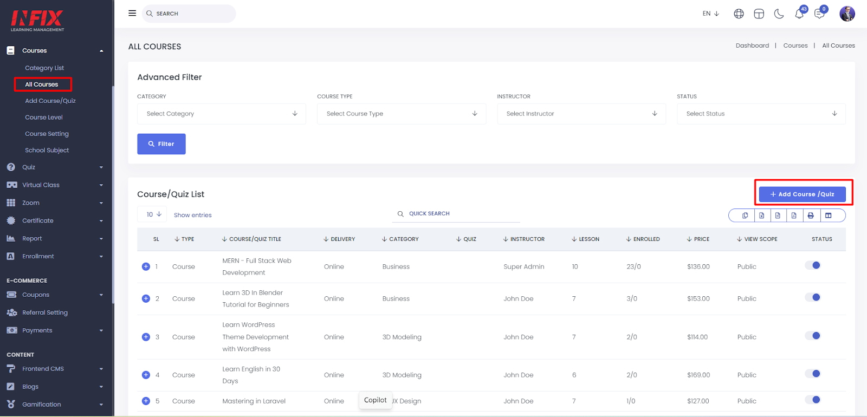Open the Select Category dropdown
Viewport: 867px width, 417px height.
click(222, 114)
